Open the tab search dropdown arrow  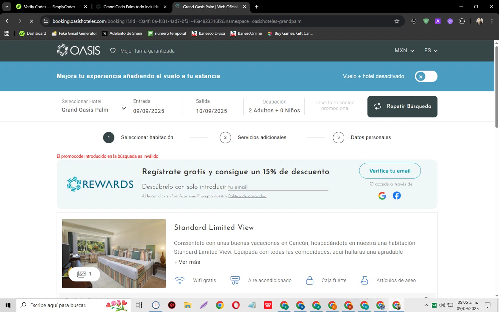7,7
